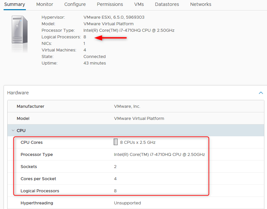Click the "Virtual Machines:" label

(59, 50)
